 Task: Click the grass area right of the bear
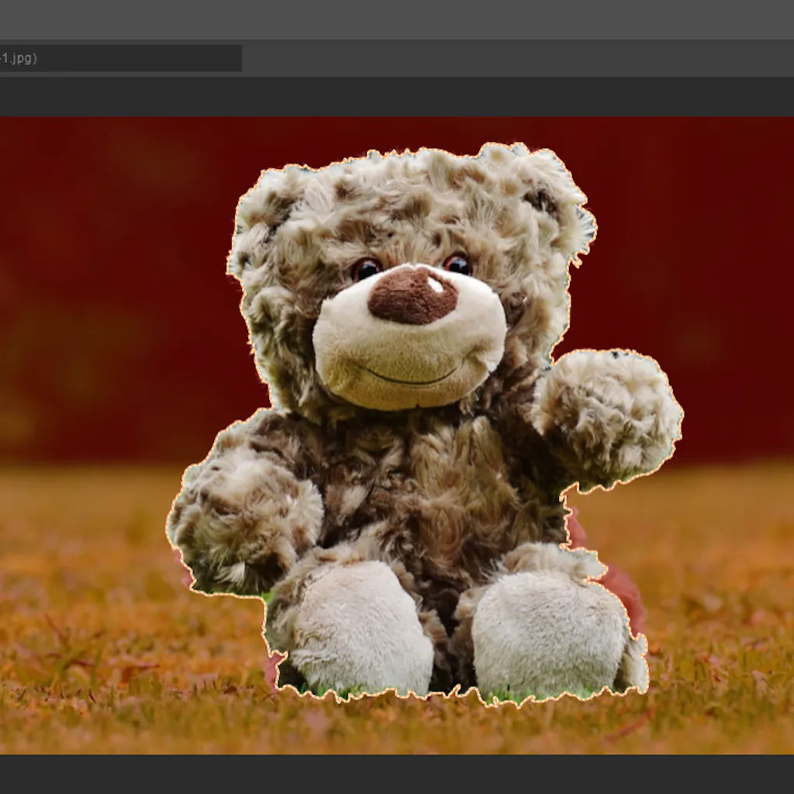(721, 605)
